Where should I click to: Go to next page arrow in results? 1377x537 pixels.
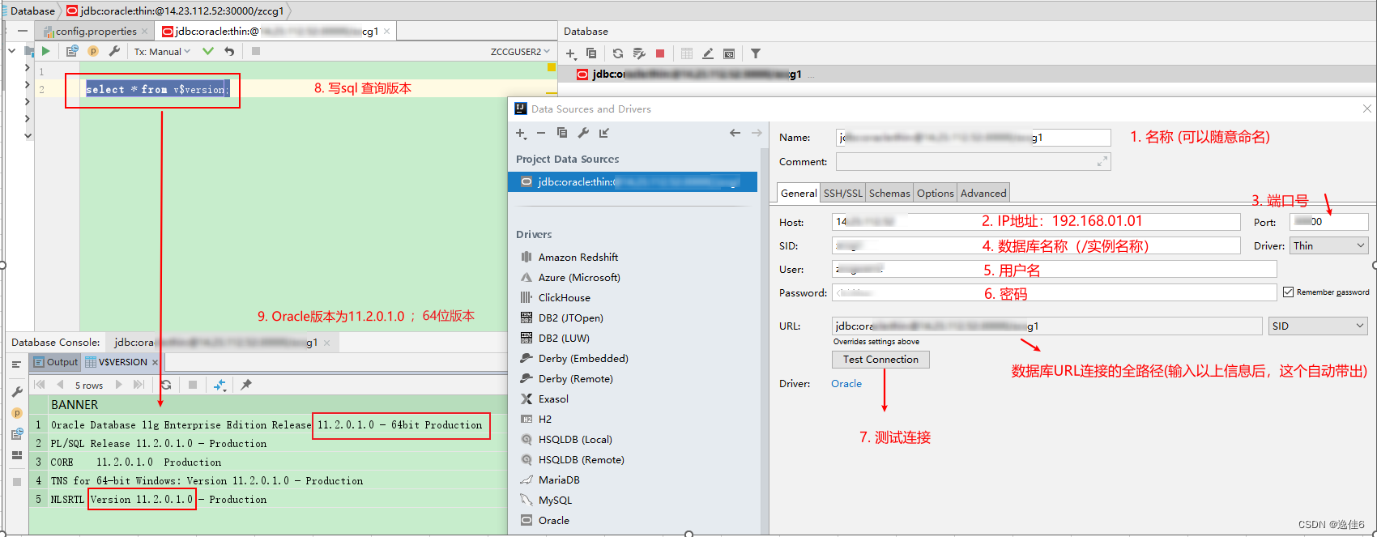coord(119,385)
